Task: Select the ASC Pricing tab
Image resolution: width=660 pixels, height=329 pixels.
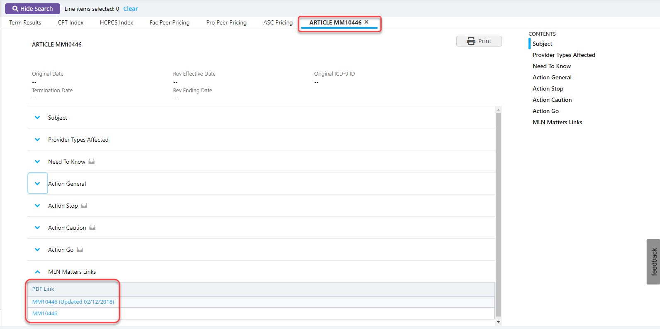Action: (x=278, y=23)
